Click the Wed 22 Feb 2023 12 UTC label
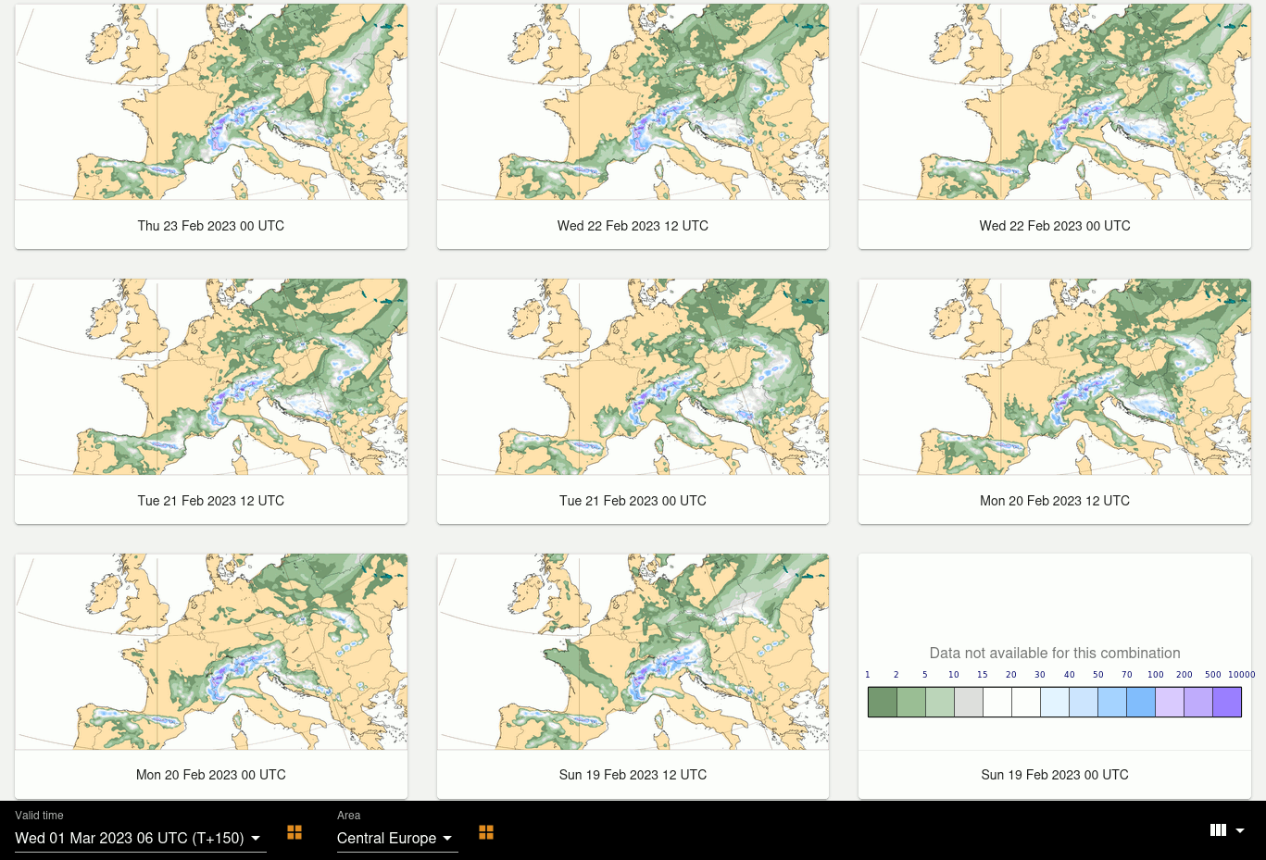The image size is (1266, 860). point(633,226)
